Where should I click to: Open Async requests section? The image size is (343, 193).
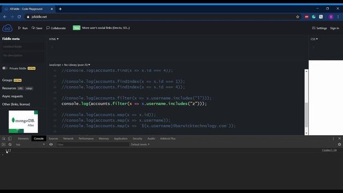tap(12, 96)
